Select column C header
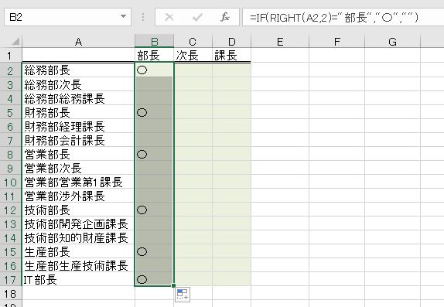This screenshot has width=444, height=307. coord(193,42)
